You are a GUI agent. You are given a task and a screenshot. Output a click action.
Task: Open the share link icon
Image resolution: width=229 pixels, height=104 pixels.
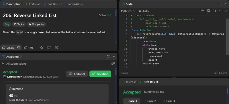tap(49, 47)
